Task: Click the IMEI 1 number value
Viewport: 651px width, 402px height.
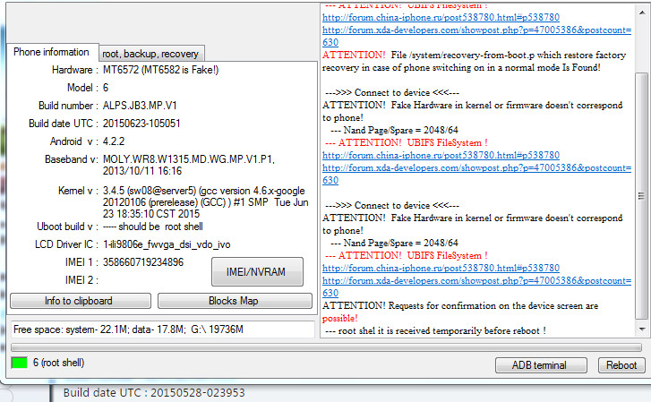Action: 143,262
